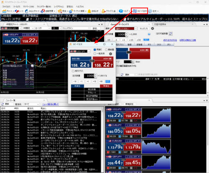
Task: Open the ヘルプ(H) menu
Action: pos(80,7)
